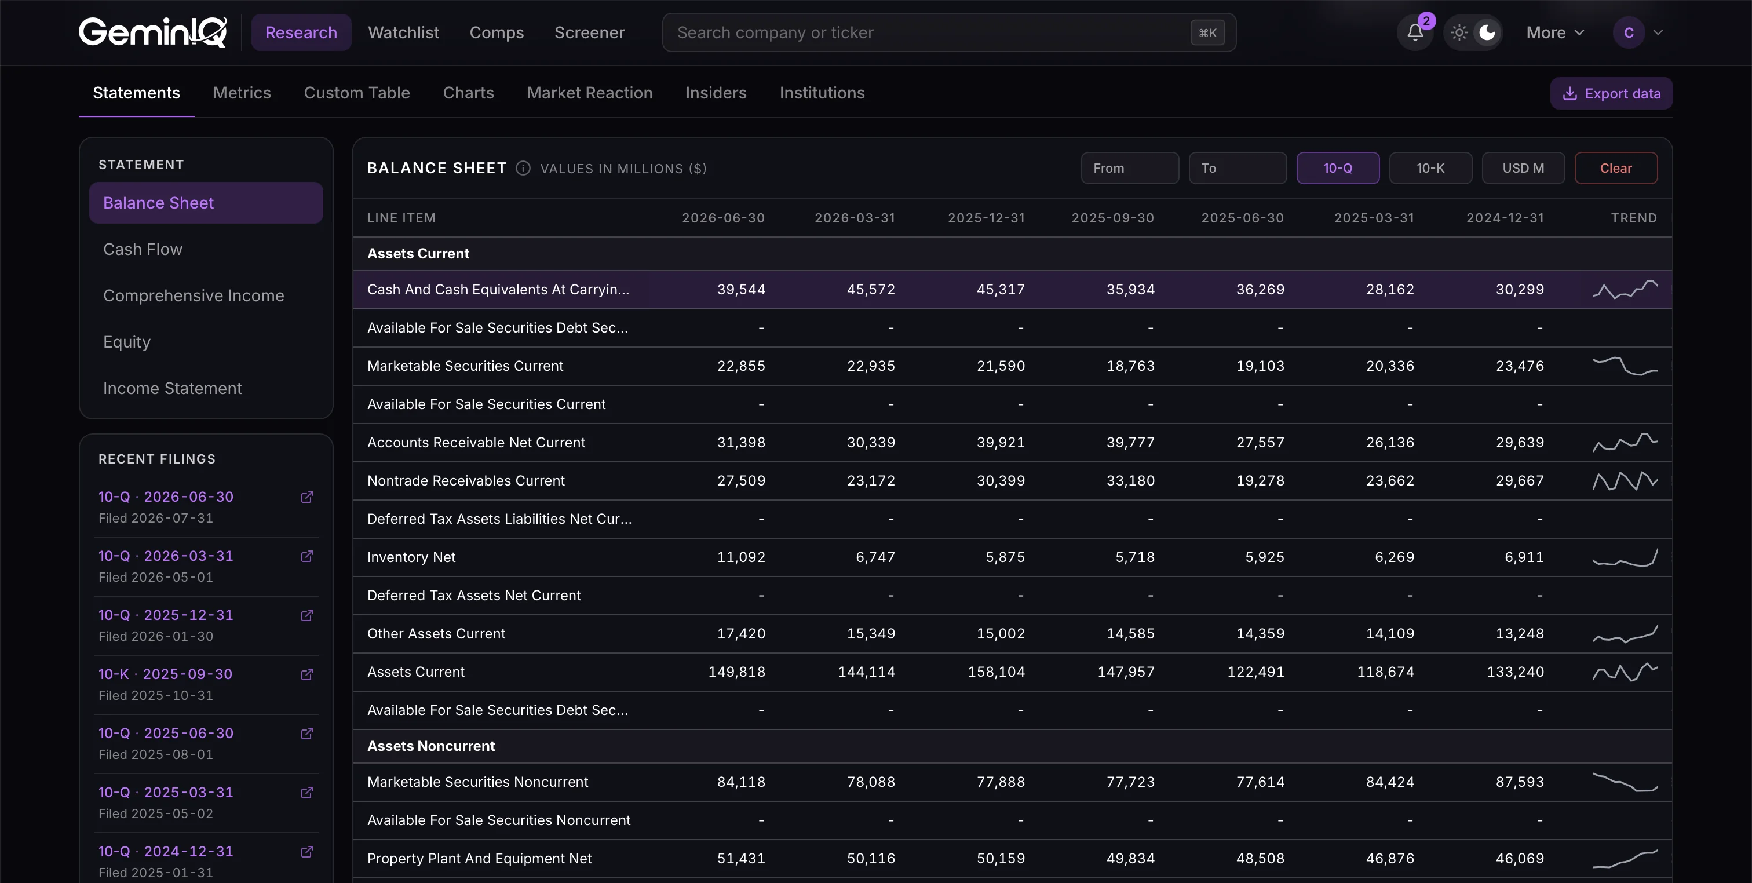Expand the More menu

tap(1555, 32)
